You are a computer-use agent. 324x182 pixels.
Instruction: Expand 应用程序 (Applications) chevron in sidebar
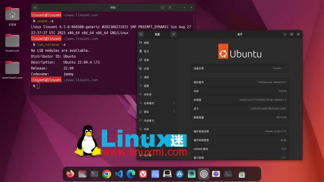(174, 103)
